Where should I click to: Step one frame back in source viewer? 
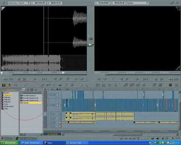tap(19, 79)
